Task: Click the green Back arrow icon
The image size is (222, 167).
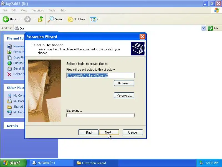Action: click(x=6, y=19)
